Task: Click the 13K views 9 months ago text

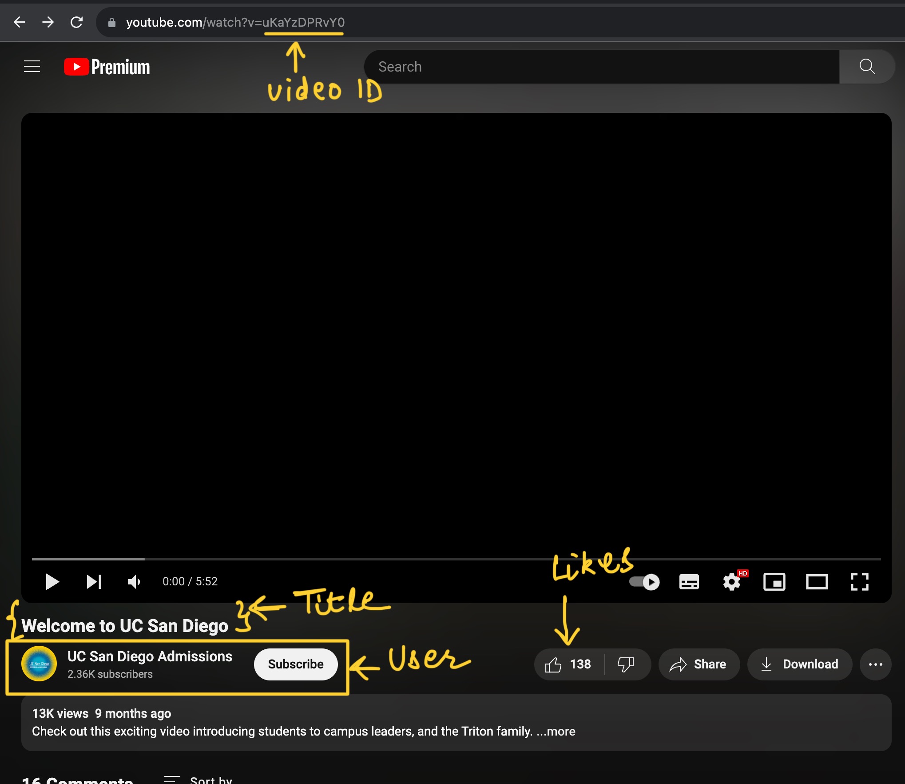Action: tap(102, 713)
